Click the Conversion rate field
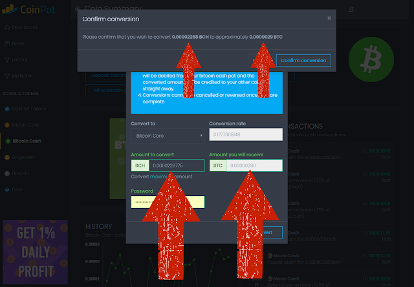The image size is (414, 287). (x=246, y=134)
